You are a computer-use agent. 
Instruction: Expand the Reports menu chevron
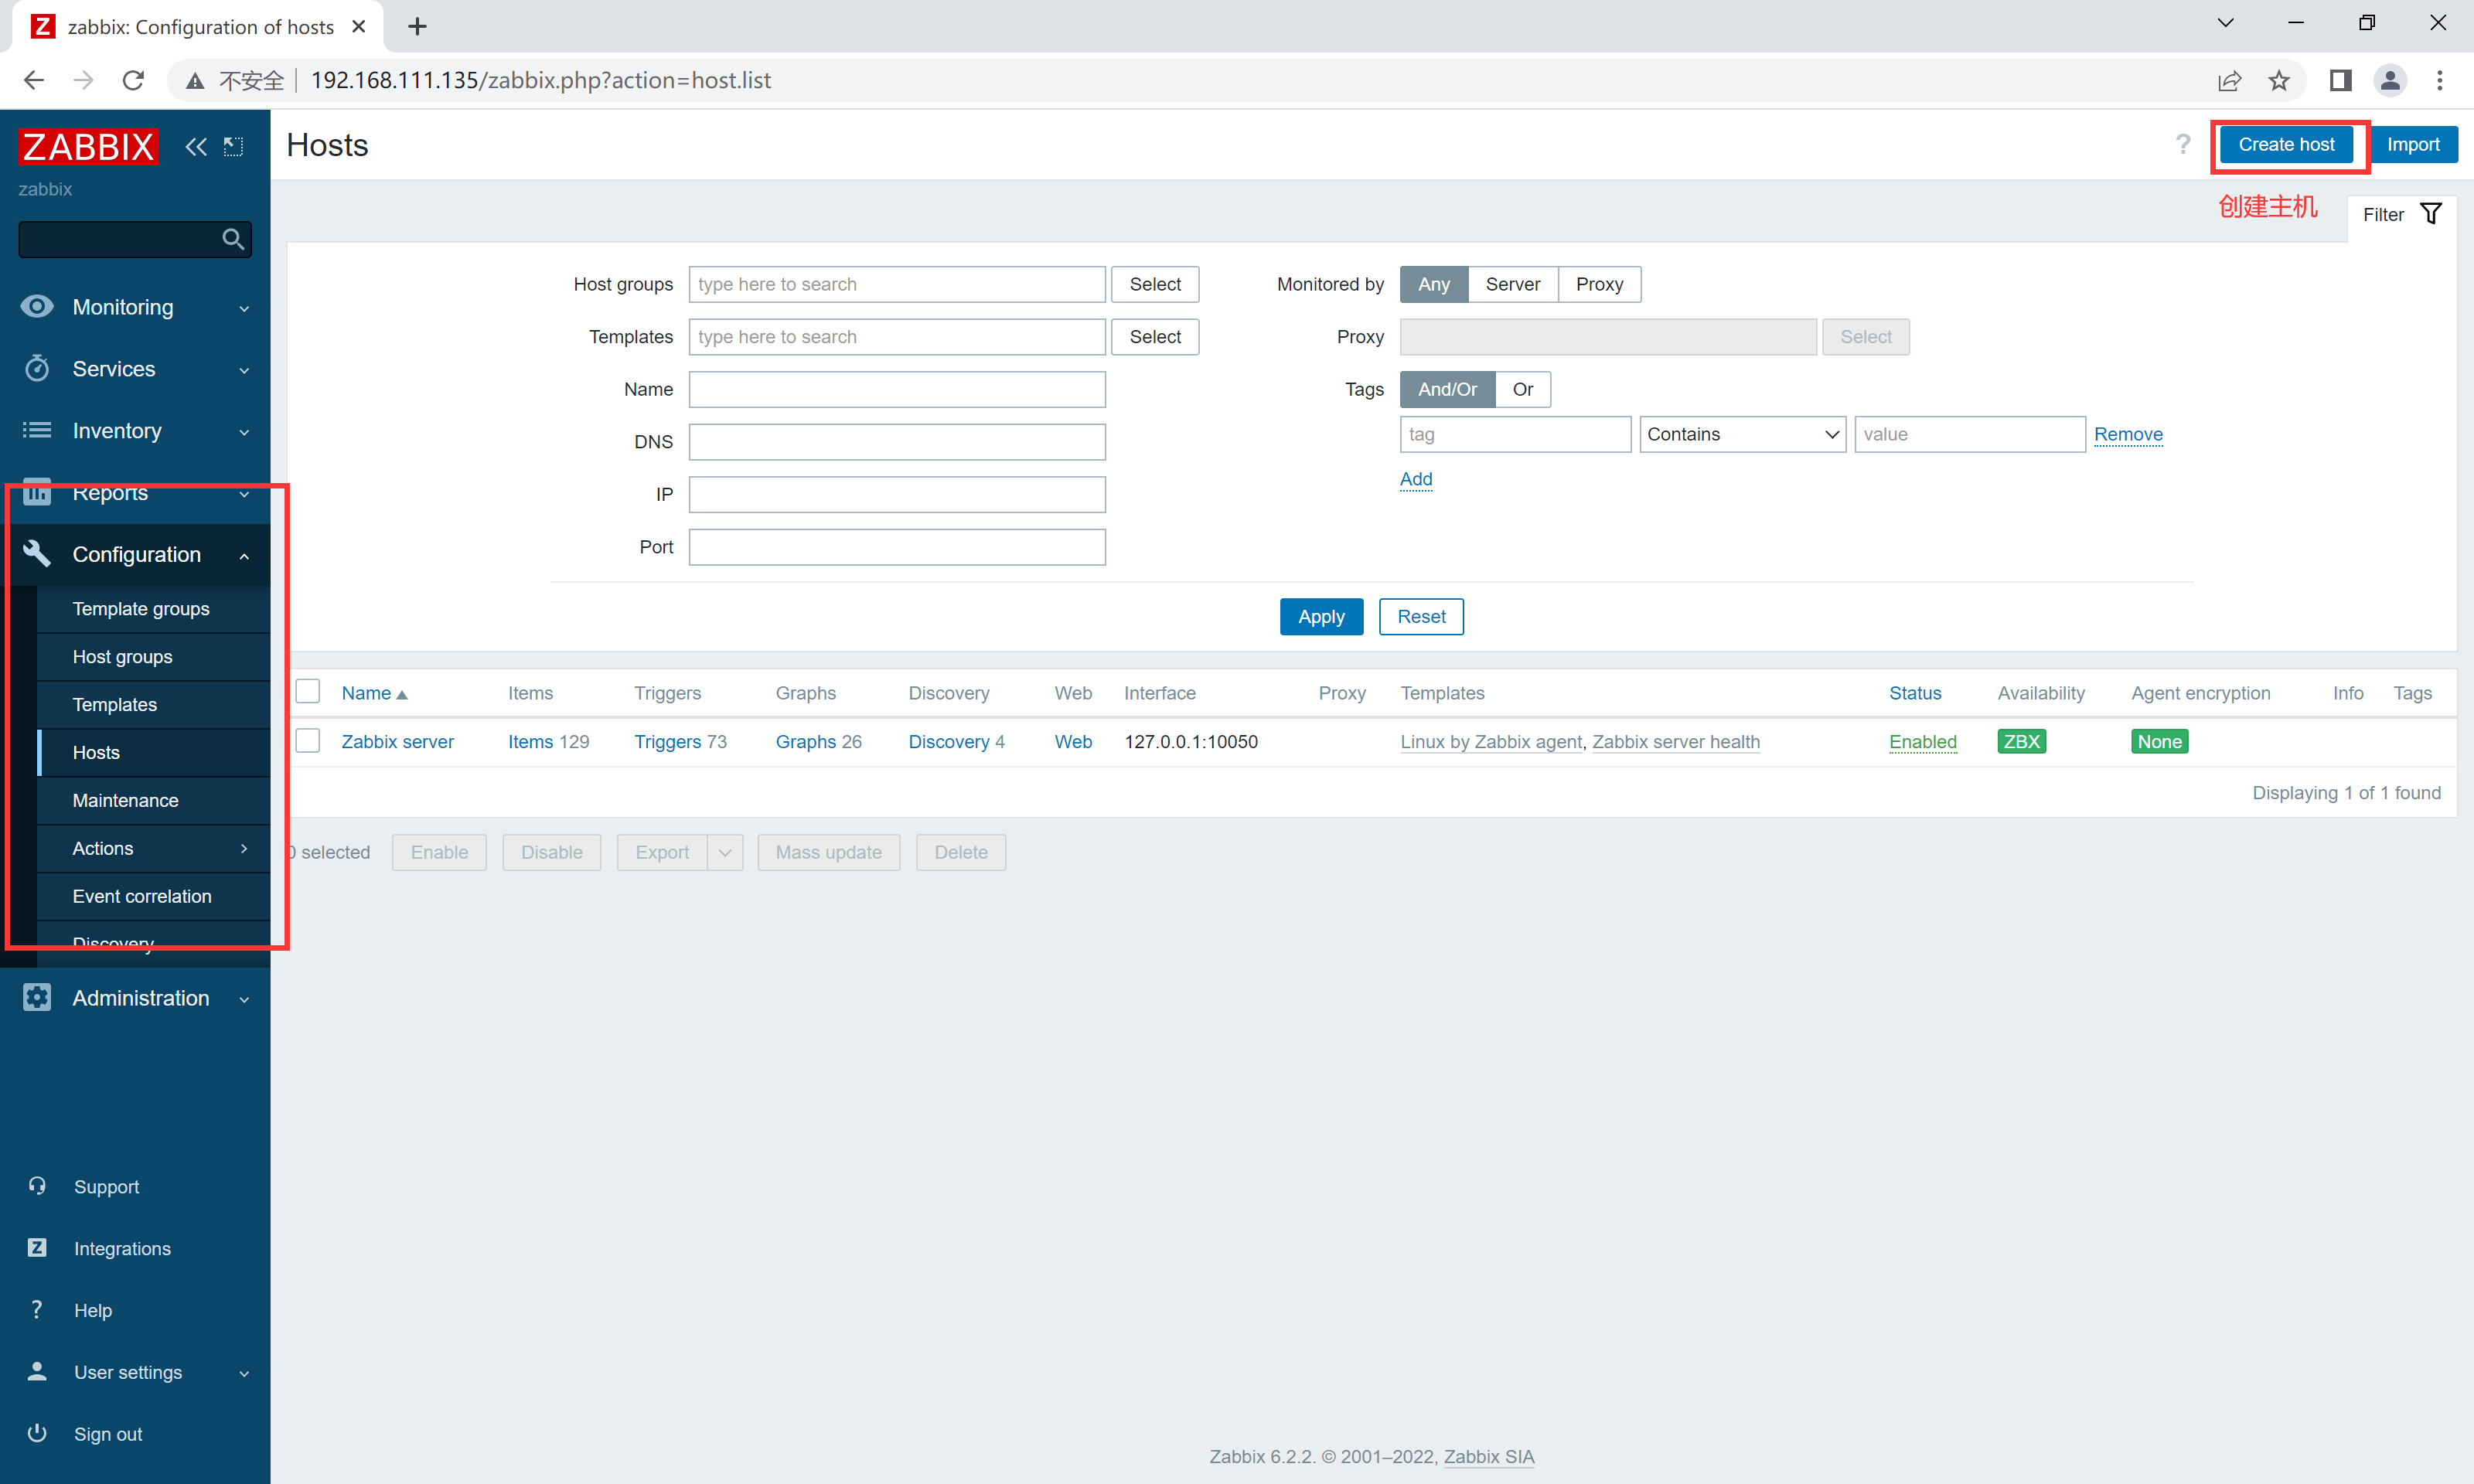244,495
